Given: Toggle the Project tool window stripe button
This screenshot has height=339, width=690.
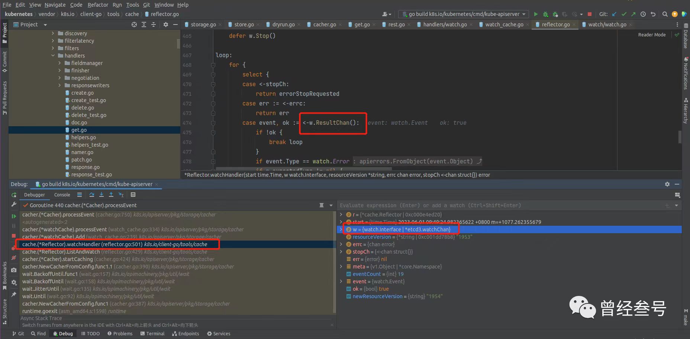Looking at the screenshot, I should click(x=4, y=33).
